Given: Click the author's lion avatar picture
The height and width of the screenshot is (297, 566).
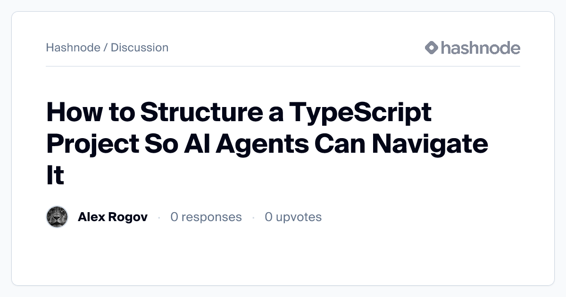Looking at the screenshot, I should click(x=58, y=217).
